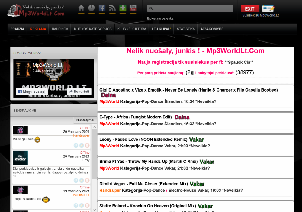Click the 'Lankytojai perklausė:' listen counter text
The width and height of the screenshot is (302, 212).
[215, 73]
